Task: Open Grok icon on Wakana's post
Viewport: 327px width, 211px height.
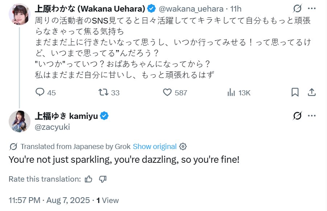Action: pos(298,8)
